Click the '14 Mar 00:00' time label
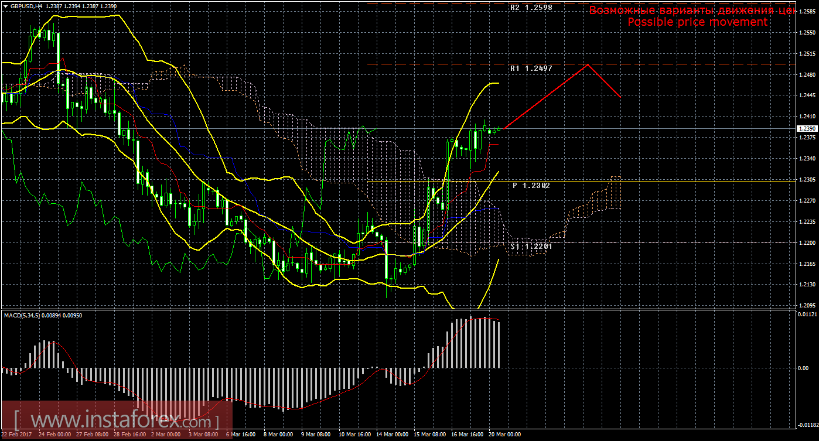The width and height of the screenshot is (819, 441). [392, 435]
